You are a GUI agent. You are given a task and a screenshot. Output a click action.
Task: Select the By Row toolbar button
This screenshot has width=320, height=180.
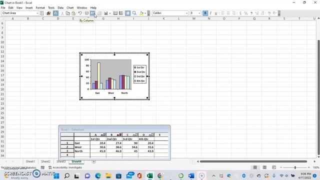click(x=86, y=13)
